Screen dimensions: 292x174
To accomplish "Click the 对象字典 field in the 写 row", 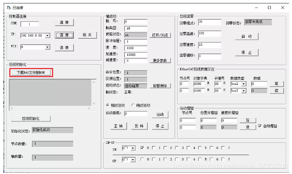I will click(x=199, y=84).
